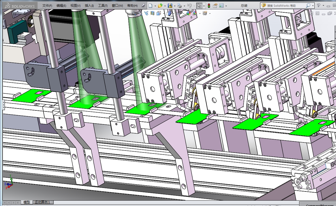The height and width of the screenshot is (206, 336).
Task: Open the 帮助(H) menu
Action: click(132, 6)
